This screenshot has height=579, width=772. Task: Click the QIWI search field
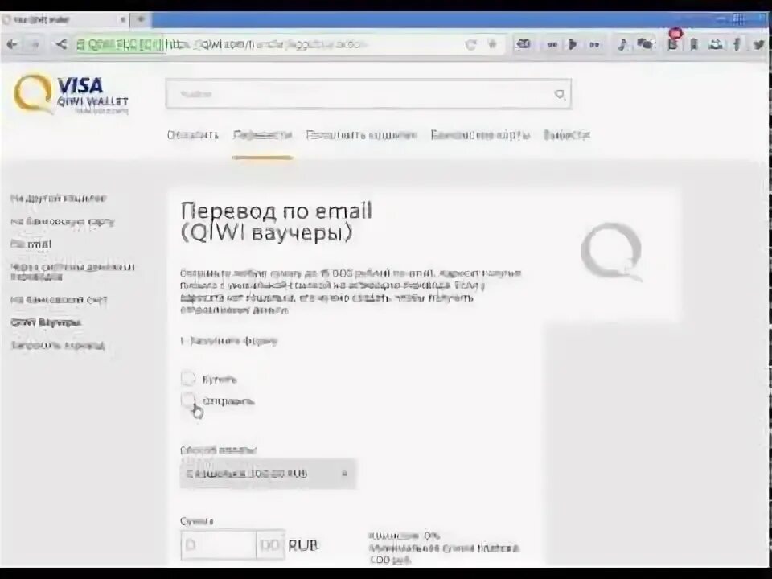point(368,93)
